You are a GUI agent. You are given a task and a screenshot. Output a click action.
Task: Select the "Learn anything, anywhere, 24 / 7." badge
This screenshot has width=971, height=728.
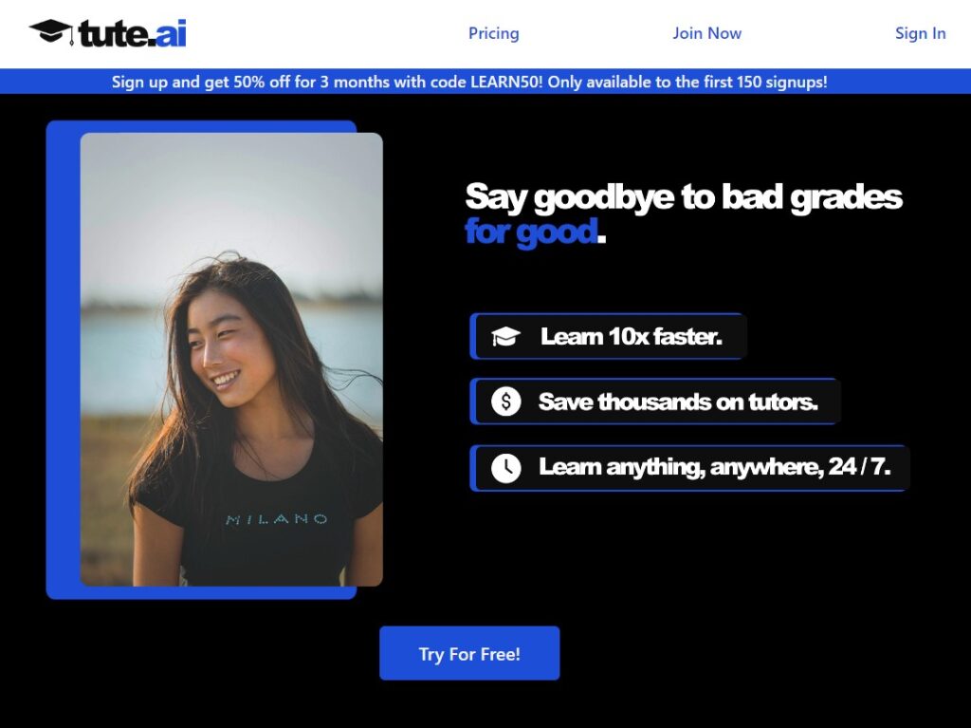[x=689, y=468]
